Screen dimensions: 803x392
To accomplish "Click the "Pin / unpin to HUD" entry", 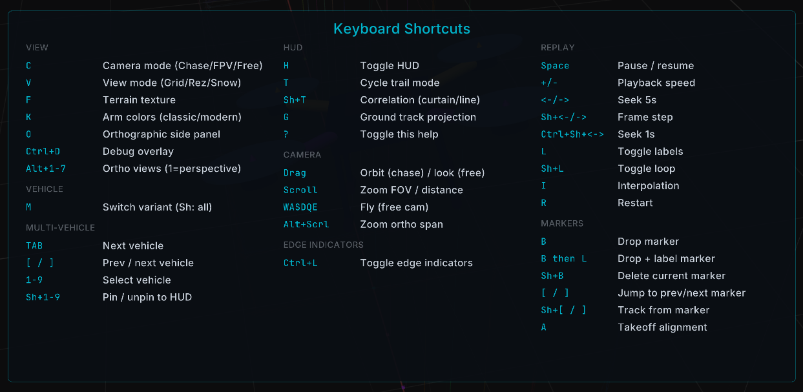I will (x=147, y=297).
